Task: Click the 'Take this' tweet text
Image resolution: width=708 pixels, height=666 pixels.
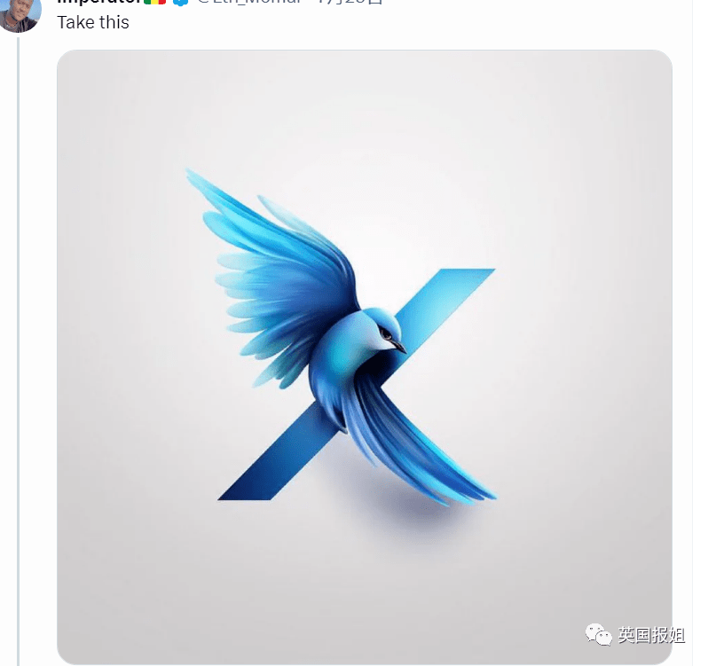Action: [x=93, y=22]
